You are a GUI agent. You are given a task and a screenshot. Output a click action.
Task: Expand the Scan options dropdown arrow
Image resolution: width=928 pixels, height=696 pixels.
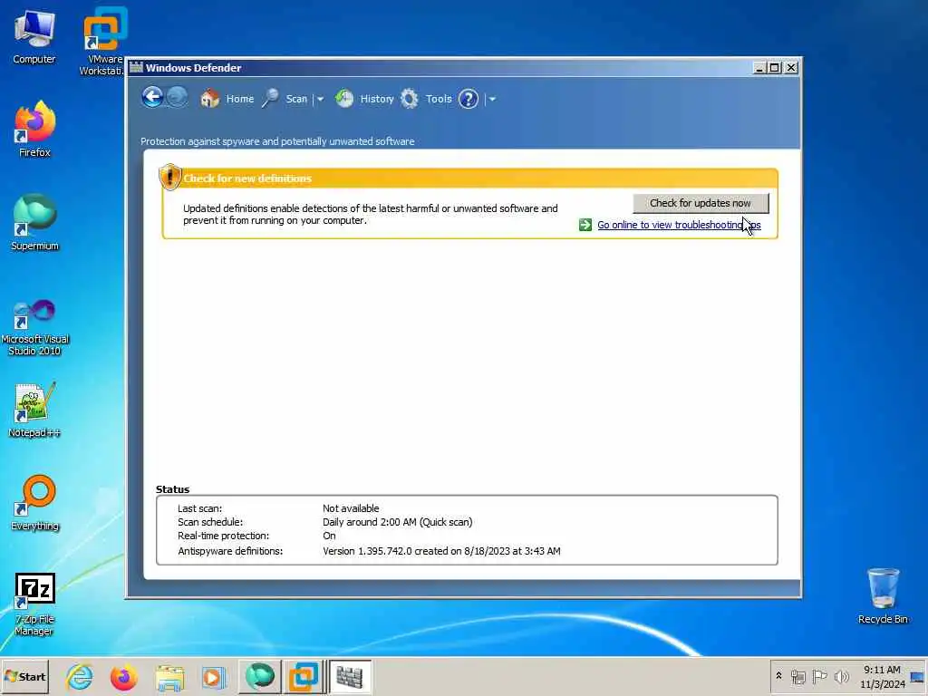(x=320, y=99)
